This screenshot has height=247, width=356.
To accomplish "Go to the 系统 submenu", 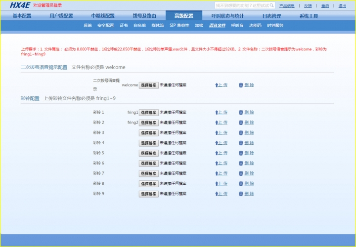I will 88,25.
